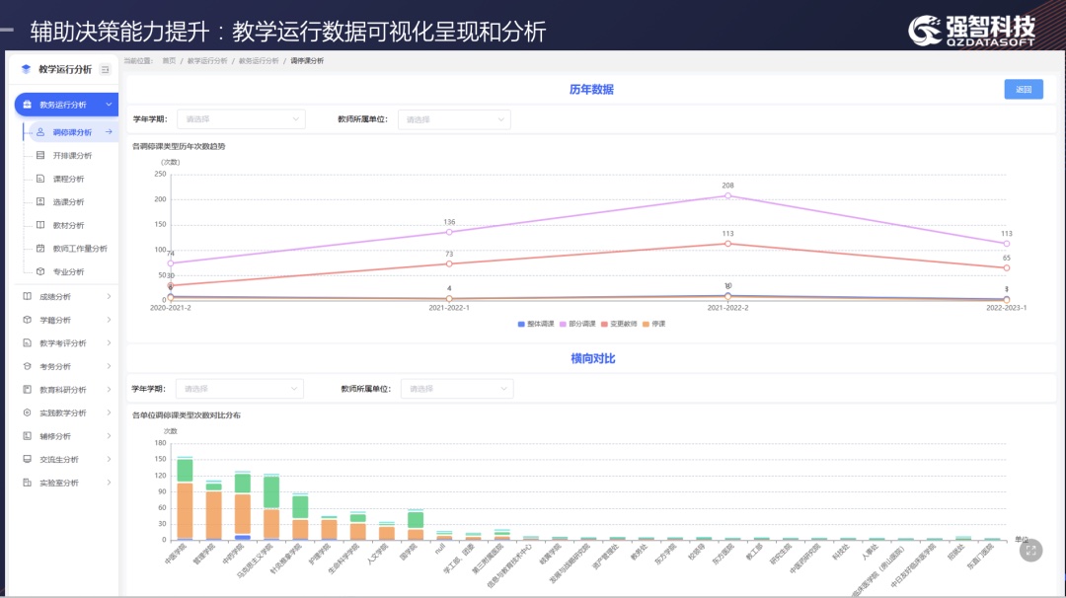Open 教师工作量分析 via its calendar icon
The height and width of the screenshot is (598, 1066).
tap(40, 248)
